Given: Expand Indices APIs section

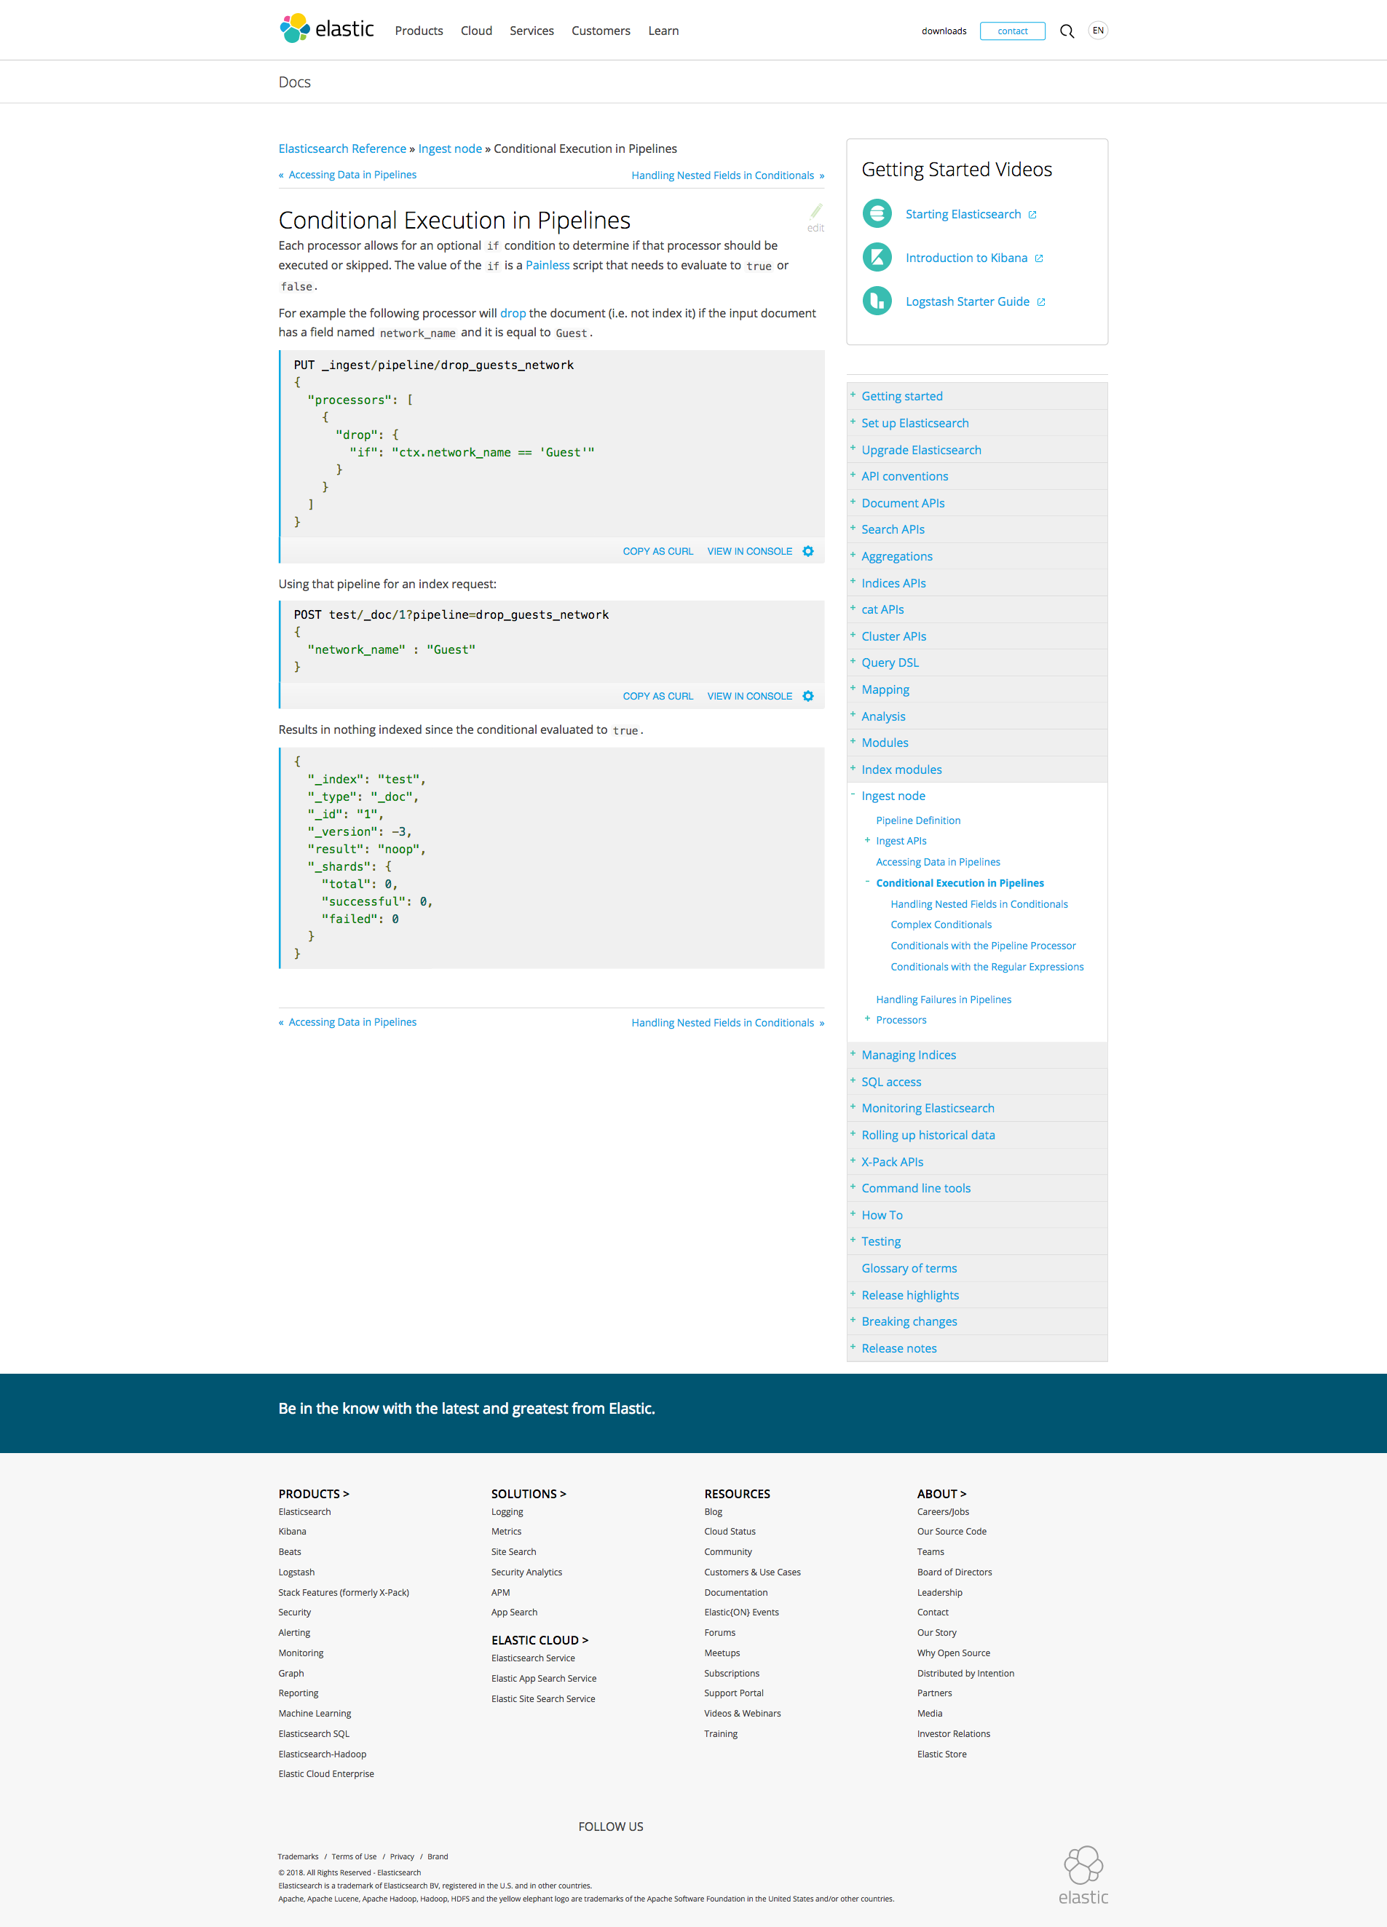Looking at the screenshot, I should click(853, 582).
